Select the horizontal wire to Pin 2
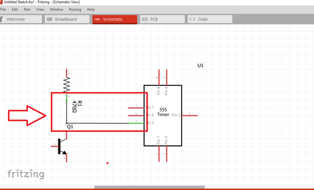The width and height of the screenshot is (314, 190). tap(97, 123)
